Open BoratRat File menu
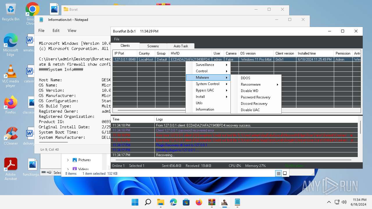 117,39
